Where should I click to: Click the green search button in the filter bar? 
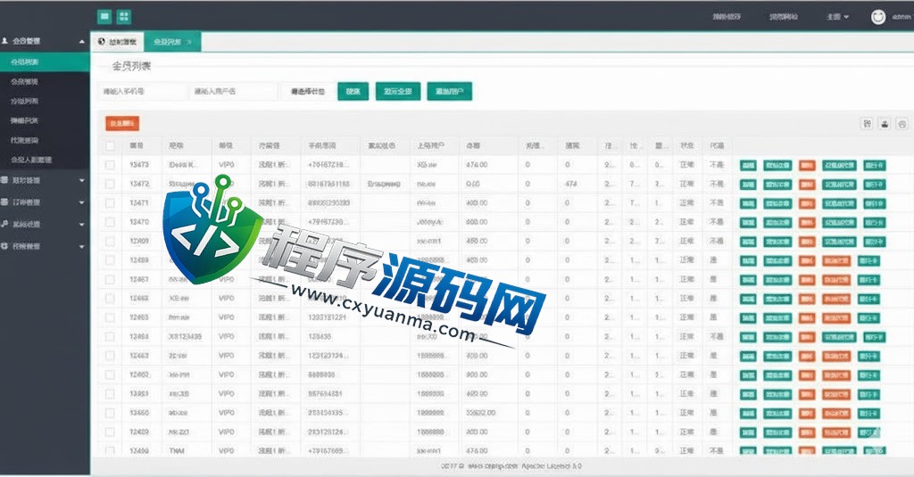click(353, 92)
